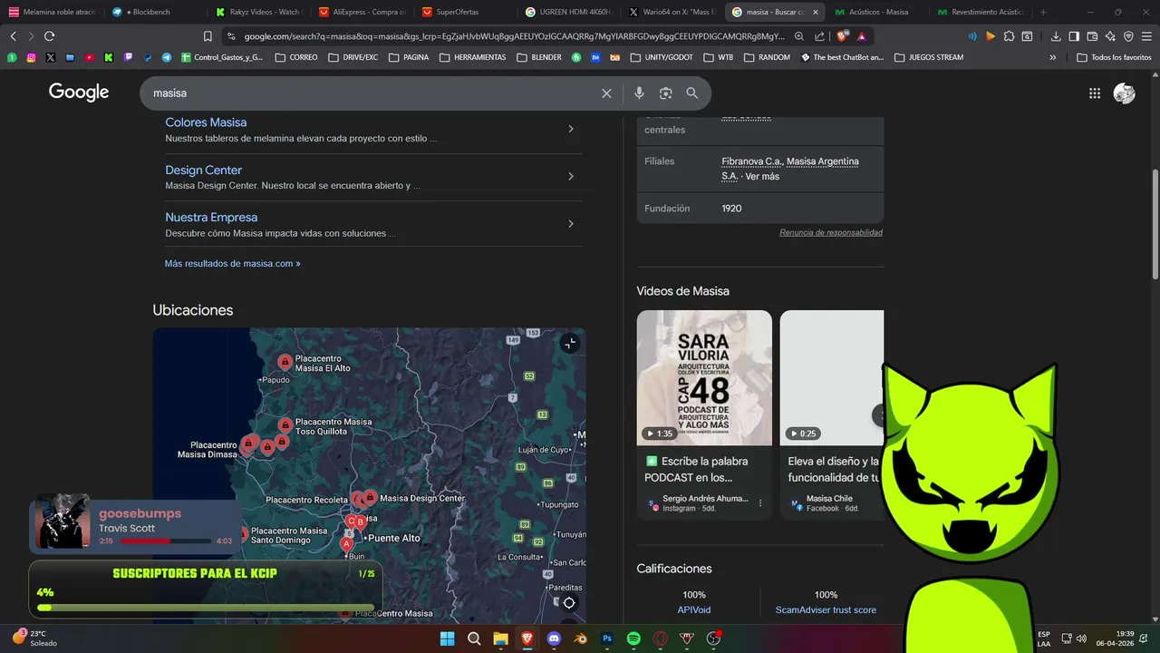
Task: Open Brave Rewards triangle icon
Action: pyautogui.click(x=861, y=36)
